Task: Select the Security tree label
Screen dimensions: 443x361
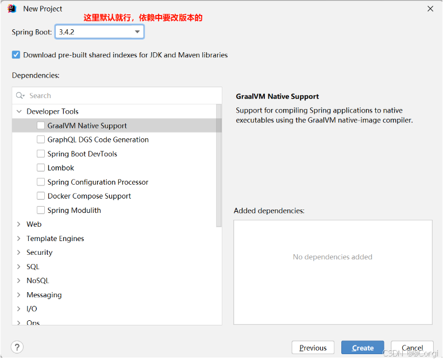Action: coord(39,253)
